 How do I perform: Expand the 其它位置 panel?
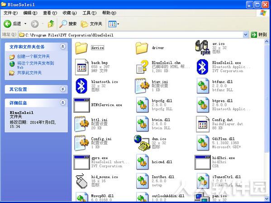[x=62, y=89]
